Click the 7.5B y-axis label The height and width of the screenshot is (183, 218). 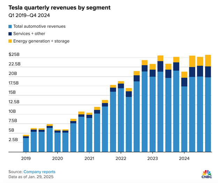13,121
